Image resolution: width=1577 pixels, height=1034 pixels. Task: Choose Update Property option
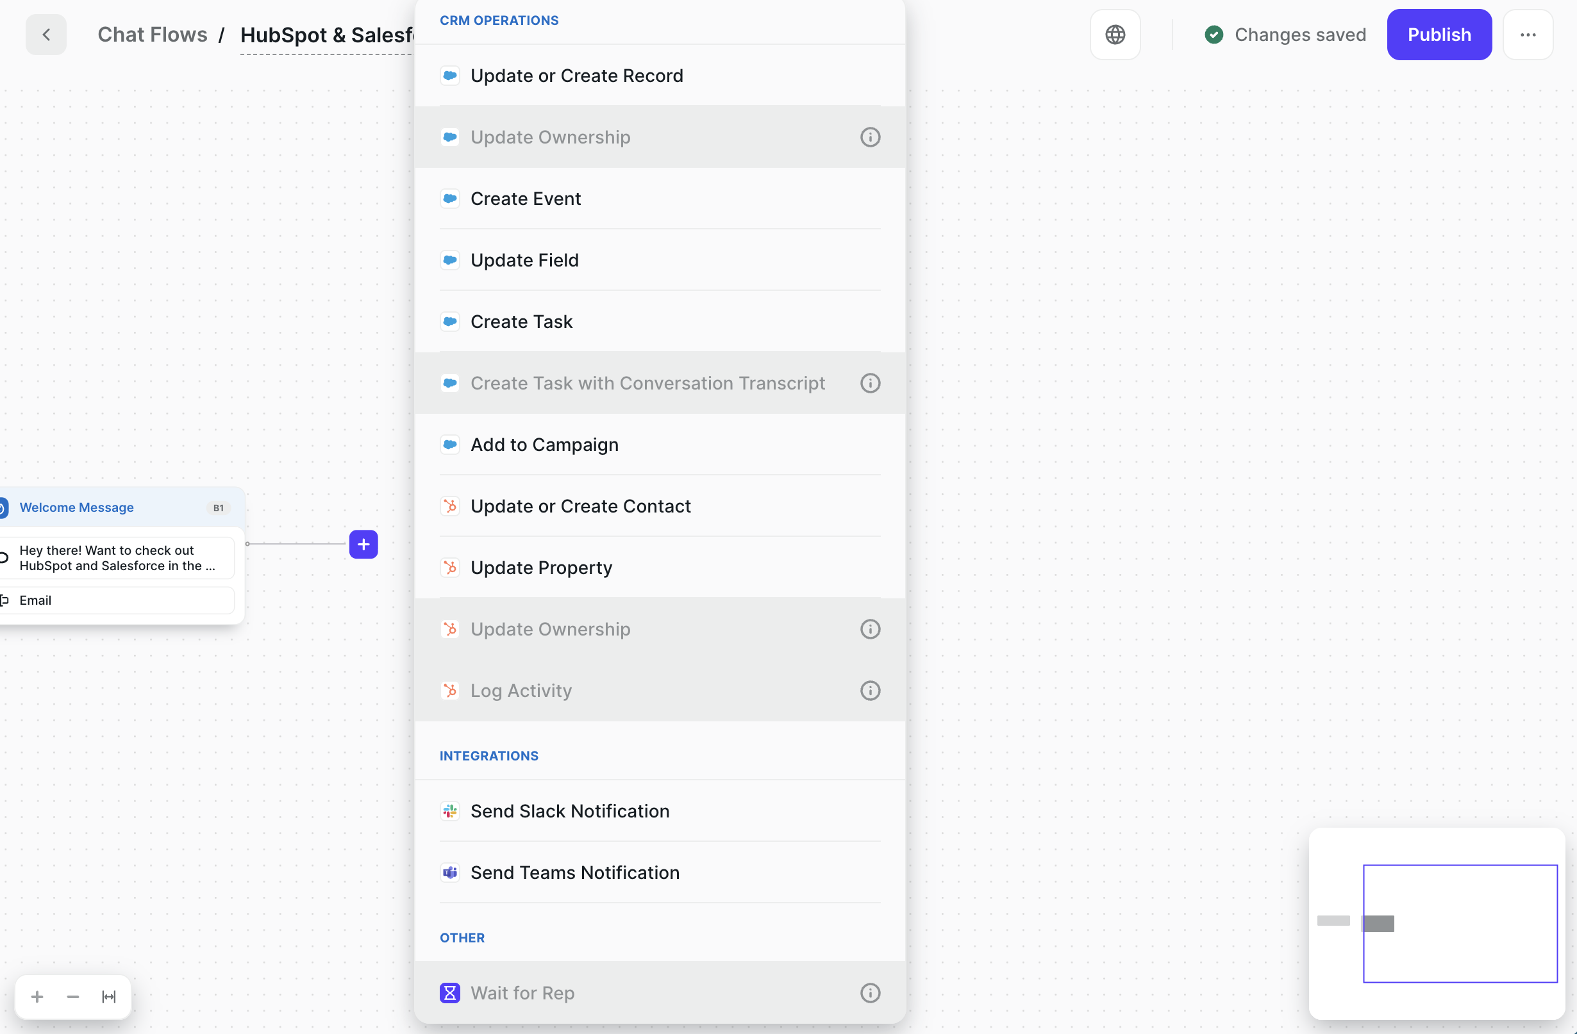pyautogui.click(x=660, y=568)
